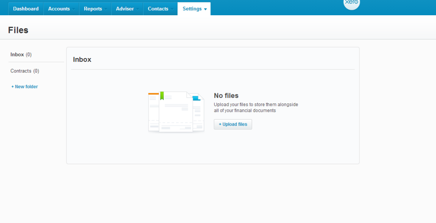
Task: Open the Reports menu label
Action: coord(93,9)
